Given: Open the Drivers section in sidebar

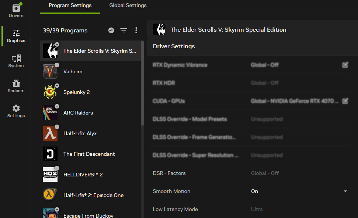Looking at the screenshot, I should point(16,11).
